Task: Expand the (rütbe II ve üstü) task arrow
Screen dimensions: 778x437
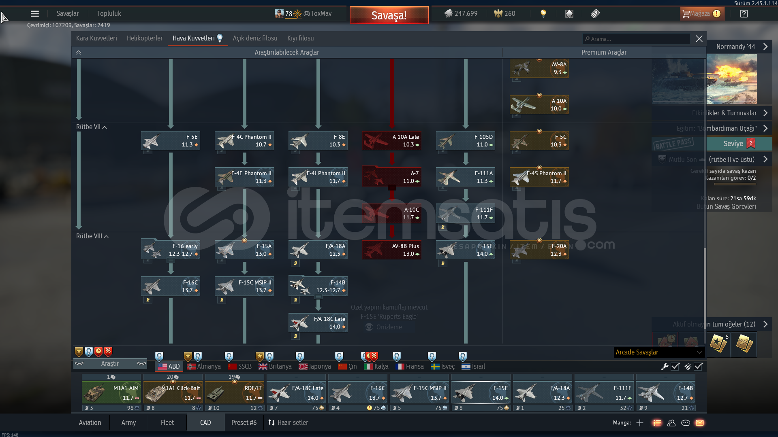Action: coord(765,159)
